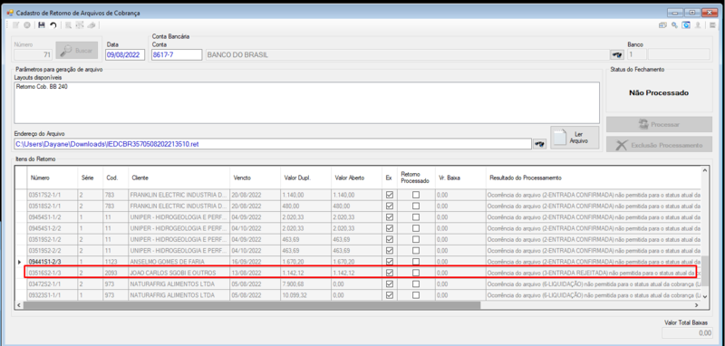Image resolution: width=725 pixels, height=346 pixels.
Task: Click the due date cell '13/08/2022'
Action: pos(255,273)
